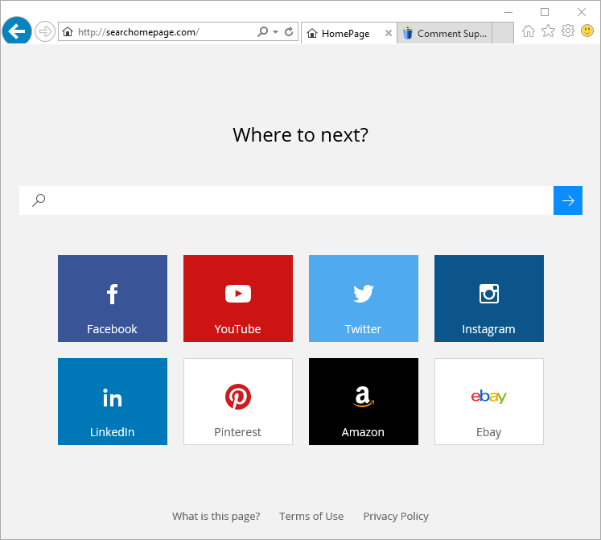Go back using the blue back arrow
The image size is (601, 540).
click(16, 31)
